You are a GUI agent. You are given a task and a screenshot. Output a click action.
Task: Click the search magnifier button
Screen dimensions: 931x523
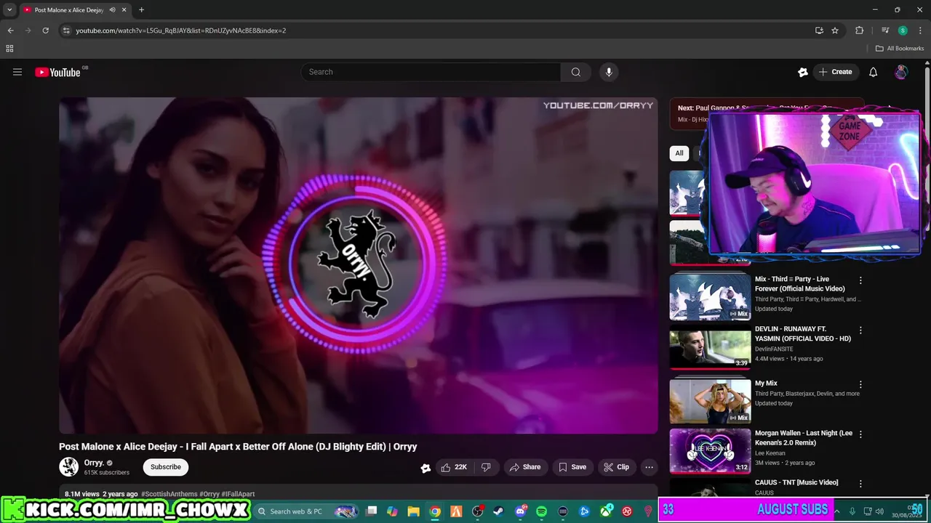(x=576, y=72)
